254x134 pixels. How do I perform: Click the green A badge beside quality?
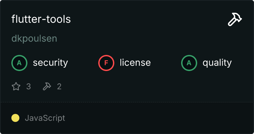[189, 63]
